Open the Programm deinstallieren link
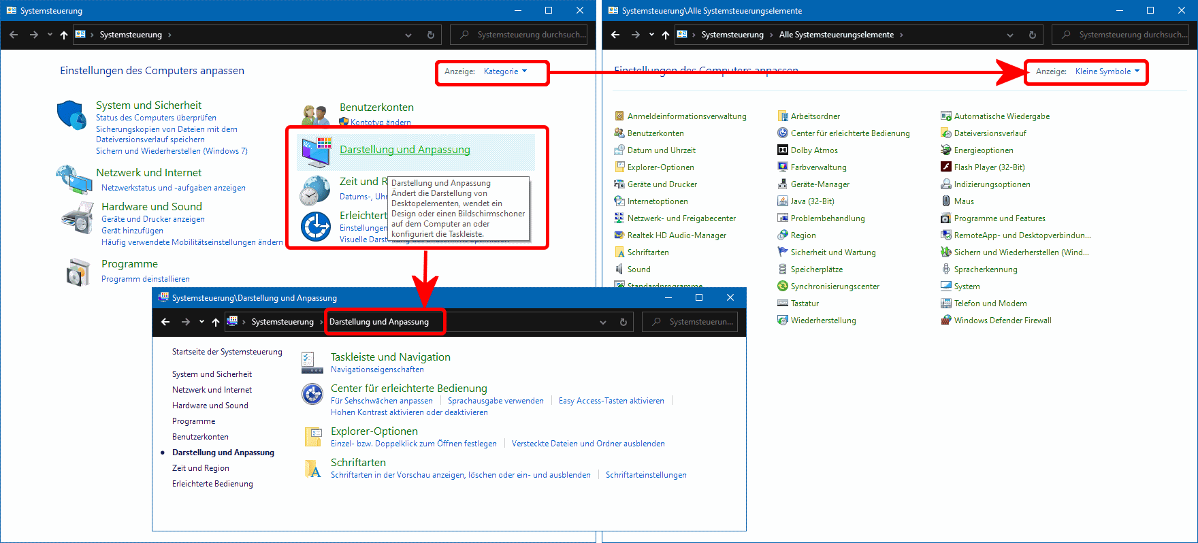 click(146, 279)
